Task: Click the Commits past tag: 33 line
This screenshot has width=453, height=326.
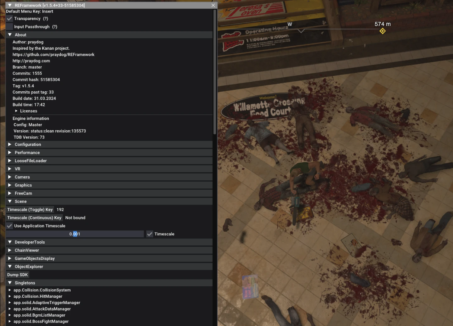Action: (x=33, y=92)
